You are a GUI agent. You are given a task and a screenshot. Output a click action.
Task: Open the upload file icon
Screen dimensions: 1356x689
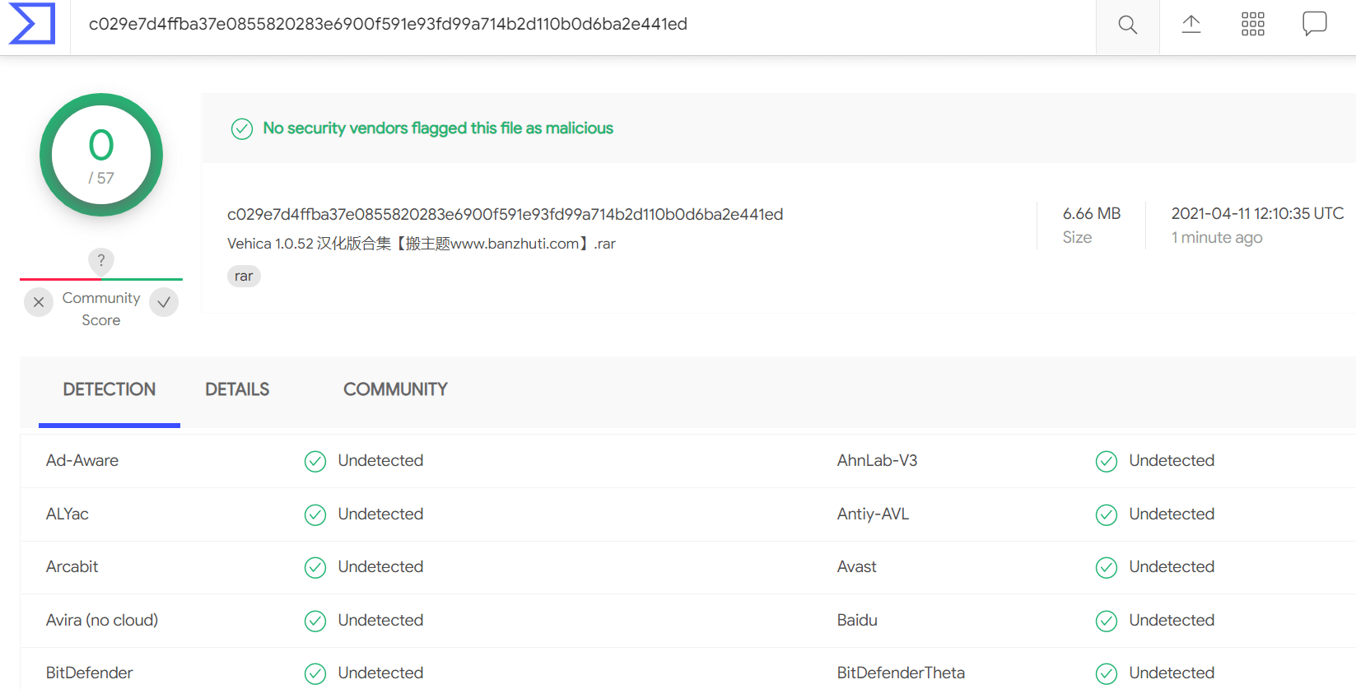tap(1191, 24)
